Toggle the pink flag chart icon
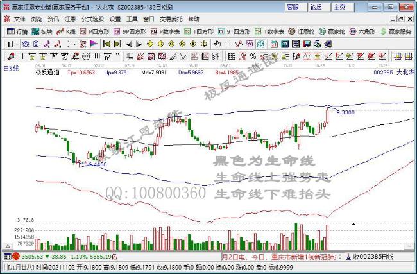This screenshot has height=274, width=417. (94, 44)
